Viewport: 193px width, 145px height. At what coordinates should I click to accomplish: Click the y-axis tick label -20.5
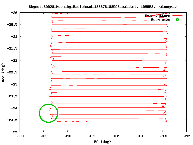tap(12, 24)
